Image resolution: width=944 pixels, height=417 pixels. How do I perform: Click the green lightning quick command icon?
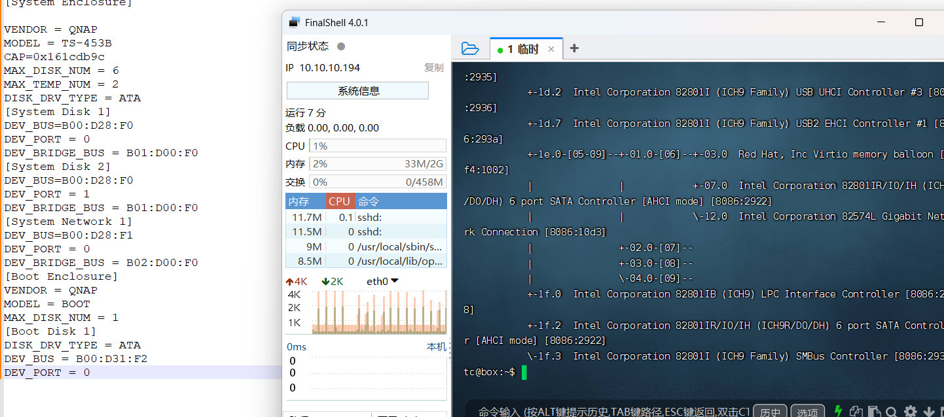[x=838, y=411]
